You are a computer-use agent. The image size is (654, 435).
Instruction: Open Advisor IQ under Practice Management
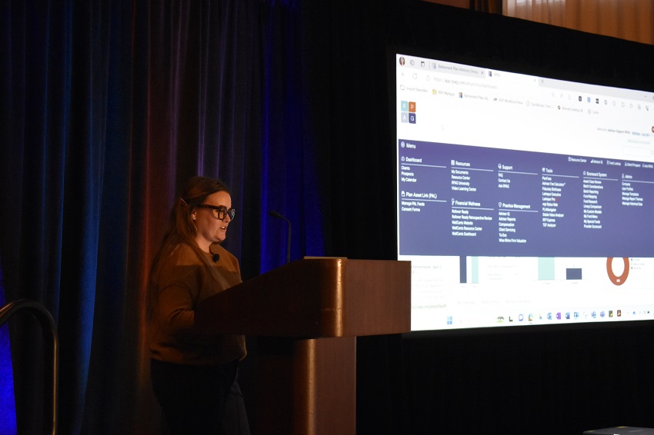(x=504, y=214)
